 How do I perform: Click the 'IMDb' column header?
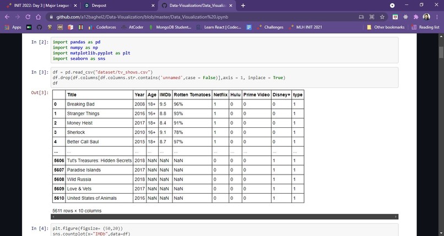point(165,95)
